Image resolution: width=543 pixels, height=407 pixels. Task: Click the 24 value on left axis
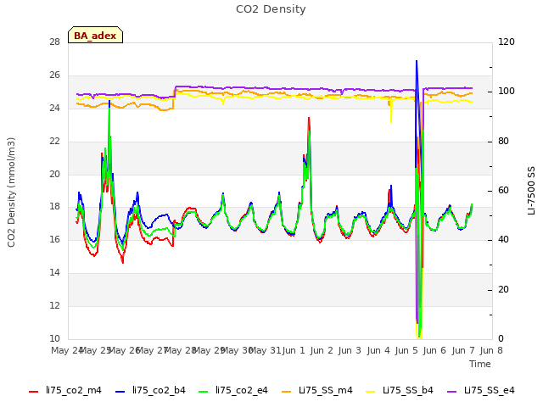(x=54, y=109)
